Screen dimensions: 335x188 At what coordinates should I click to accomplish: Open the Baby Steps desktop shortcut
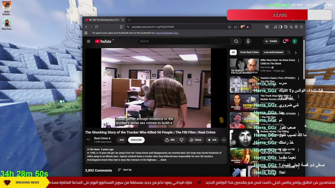click(7, 24)
